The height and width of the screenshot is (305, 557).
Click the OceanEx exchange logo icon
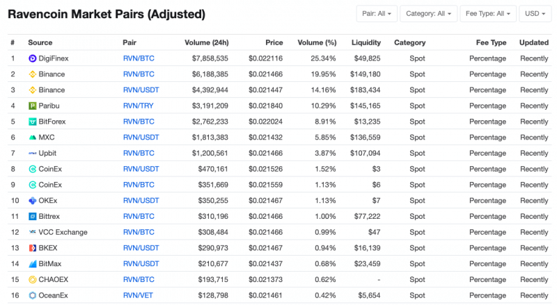pos(33,295)
